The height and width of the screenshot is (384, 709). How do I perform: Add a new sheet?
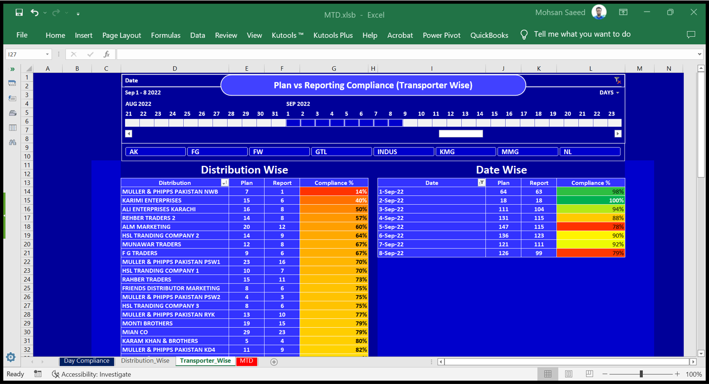coord(274,362)
